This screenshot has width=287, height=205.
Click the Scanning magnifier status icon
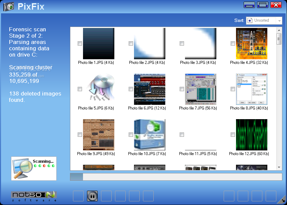pyautogui.click(x=22, y=168)
